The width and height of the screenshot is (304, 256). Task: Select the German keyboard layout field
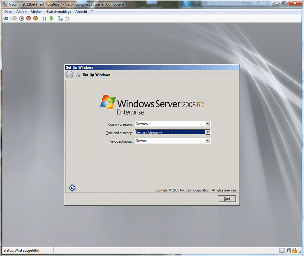pyautogui.click(x=173, y=141)
